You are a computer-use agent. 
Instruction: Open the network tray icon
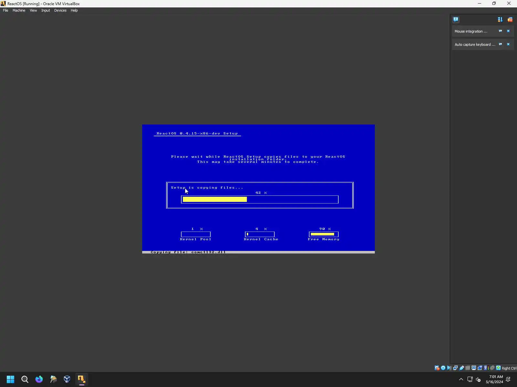coord(470,379)
